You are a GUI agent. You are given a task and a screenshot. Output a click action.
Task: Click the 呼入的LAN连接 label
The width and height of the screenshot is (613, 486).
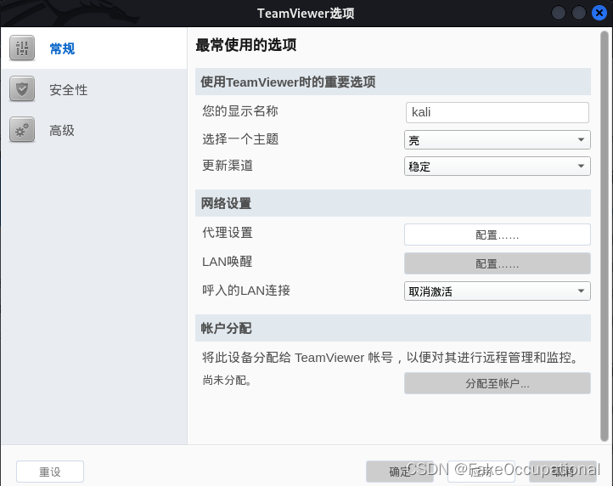tap(246, 291)
